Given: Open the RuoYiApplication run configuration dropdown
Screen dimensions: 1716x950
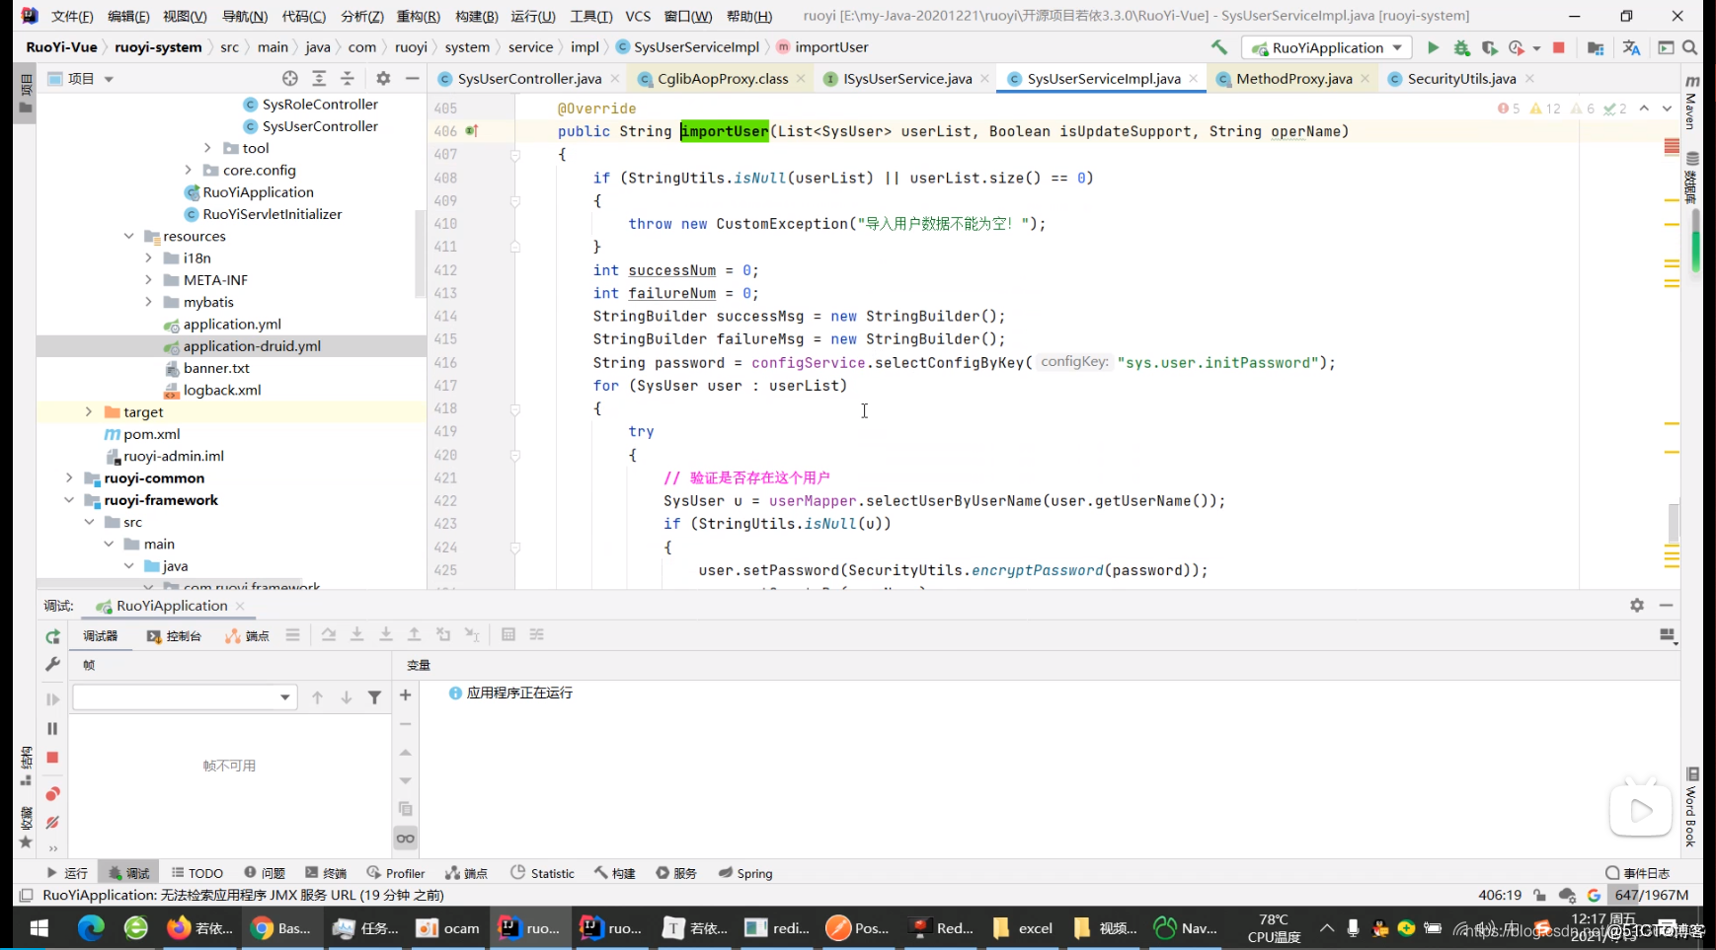Looking at the screenshot, I should point(1327,47).
